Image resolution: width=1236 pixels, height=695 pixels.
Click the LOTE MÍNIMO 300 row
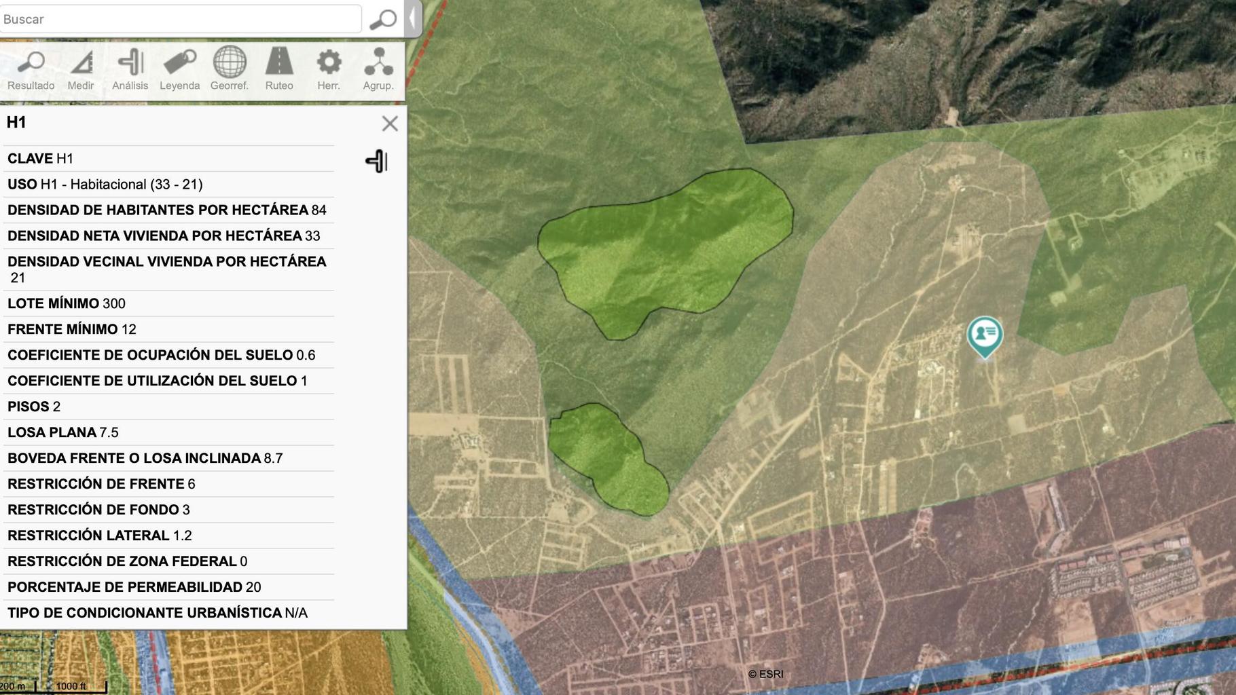point(168,303)
